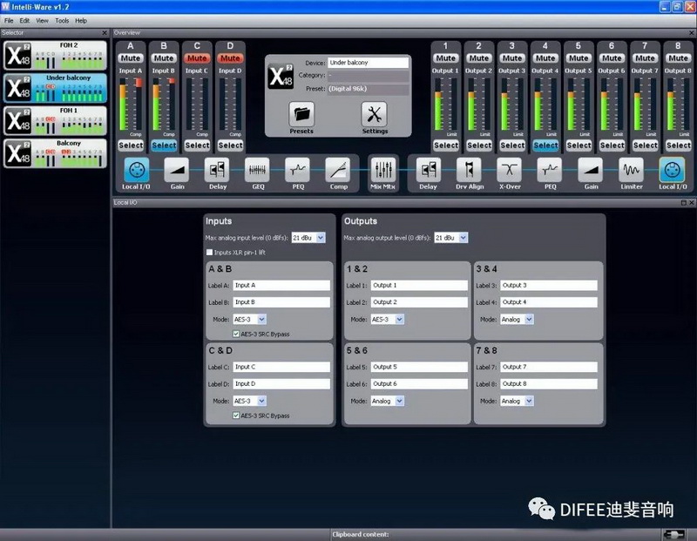Open the Settings tools icon
This screenshot has width=697, height=541.
tap(375, 114)
